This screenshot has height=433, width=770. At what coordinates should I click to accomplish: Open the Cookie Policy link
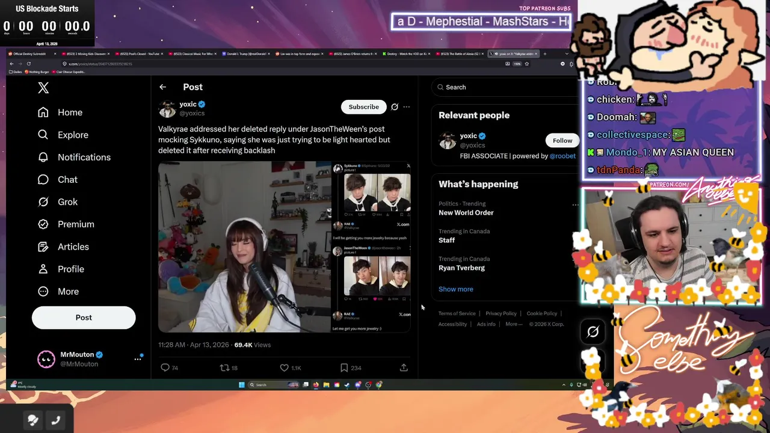(542, 313)
